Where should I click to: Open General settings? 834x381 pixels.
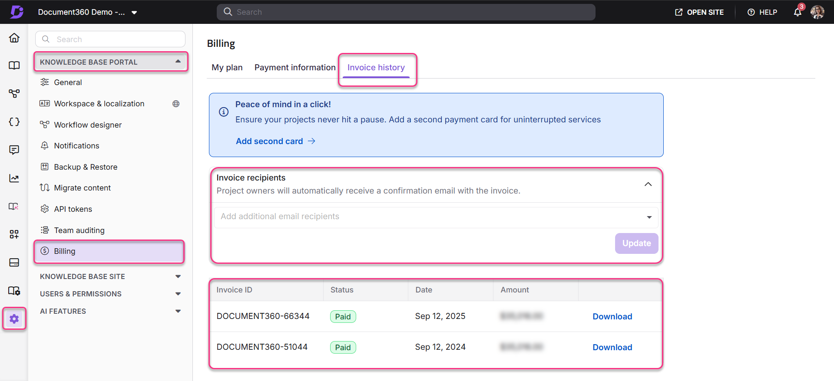pos(68,82)
